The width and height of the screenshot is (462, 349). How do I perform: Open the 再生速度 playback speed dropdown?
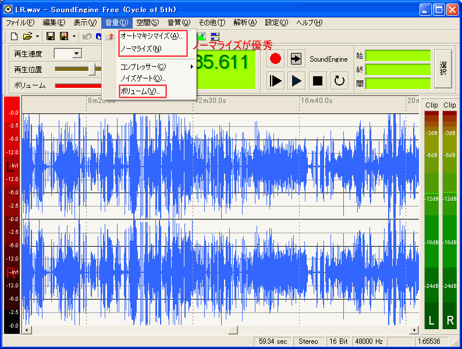[x=76, y=54]
